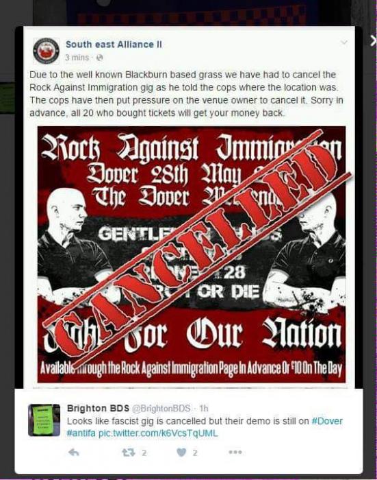Click the @BrightonBDS handle
This screenshot has height=480, width=377.
(161, 409)
